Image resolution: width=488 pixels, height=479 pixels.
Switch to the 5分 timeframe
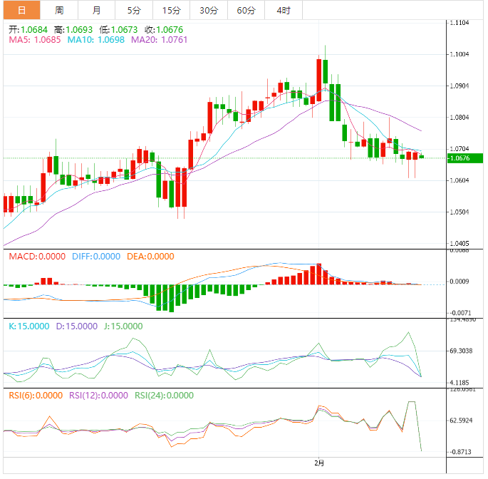(x=134, y=10)
